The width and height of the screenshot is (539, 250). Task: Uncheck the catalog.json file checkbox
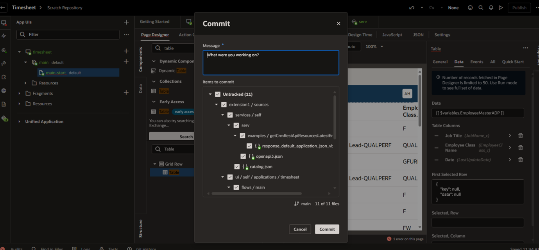237,167
